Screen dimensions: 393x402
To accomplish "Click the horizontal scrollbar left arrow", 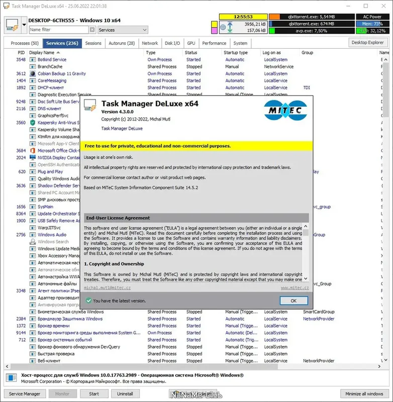I will [7, 366].
